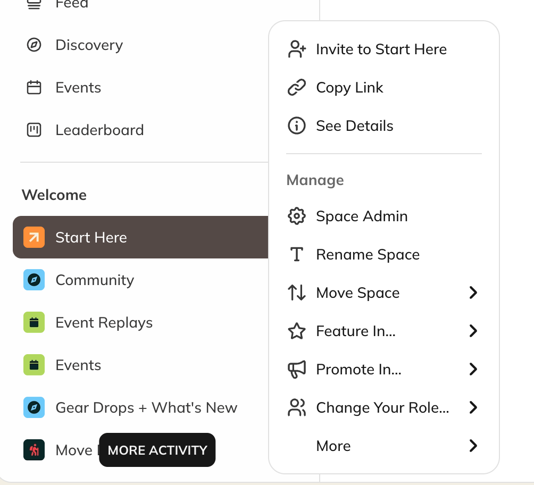Open the More menu entry
Image resolution: width=534 pixels, height=485 pixels.
point(384,446)
